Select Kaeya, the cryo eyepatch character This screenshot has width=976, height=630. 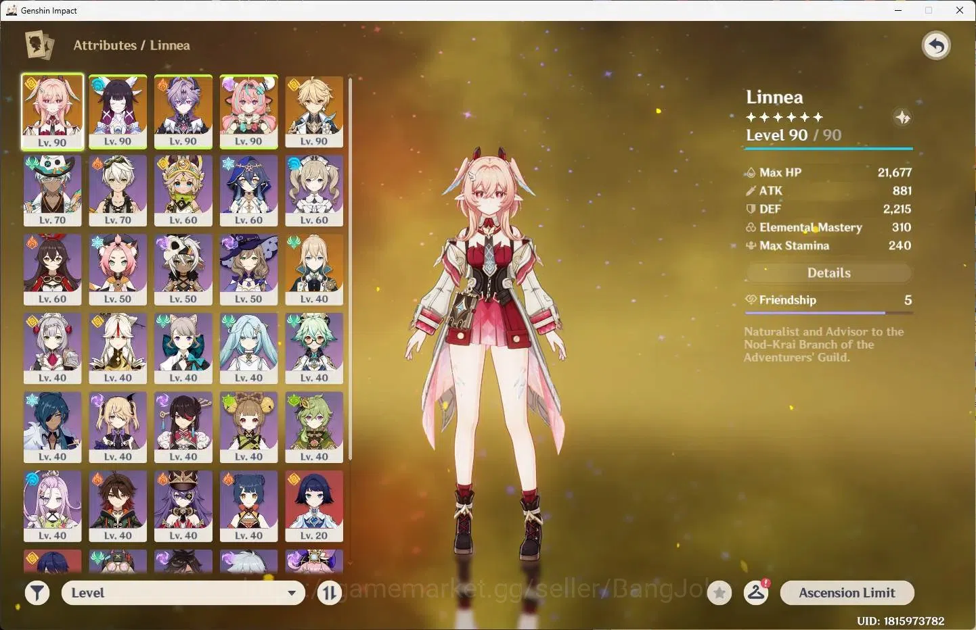[x=52, y=427]
